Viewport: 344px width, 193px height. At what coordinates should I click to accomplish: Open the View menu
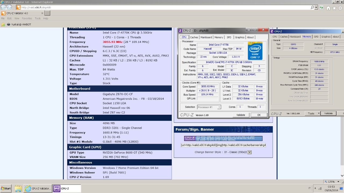17,18
